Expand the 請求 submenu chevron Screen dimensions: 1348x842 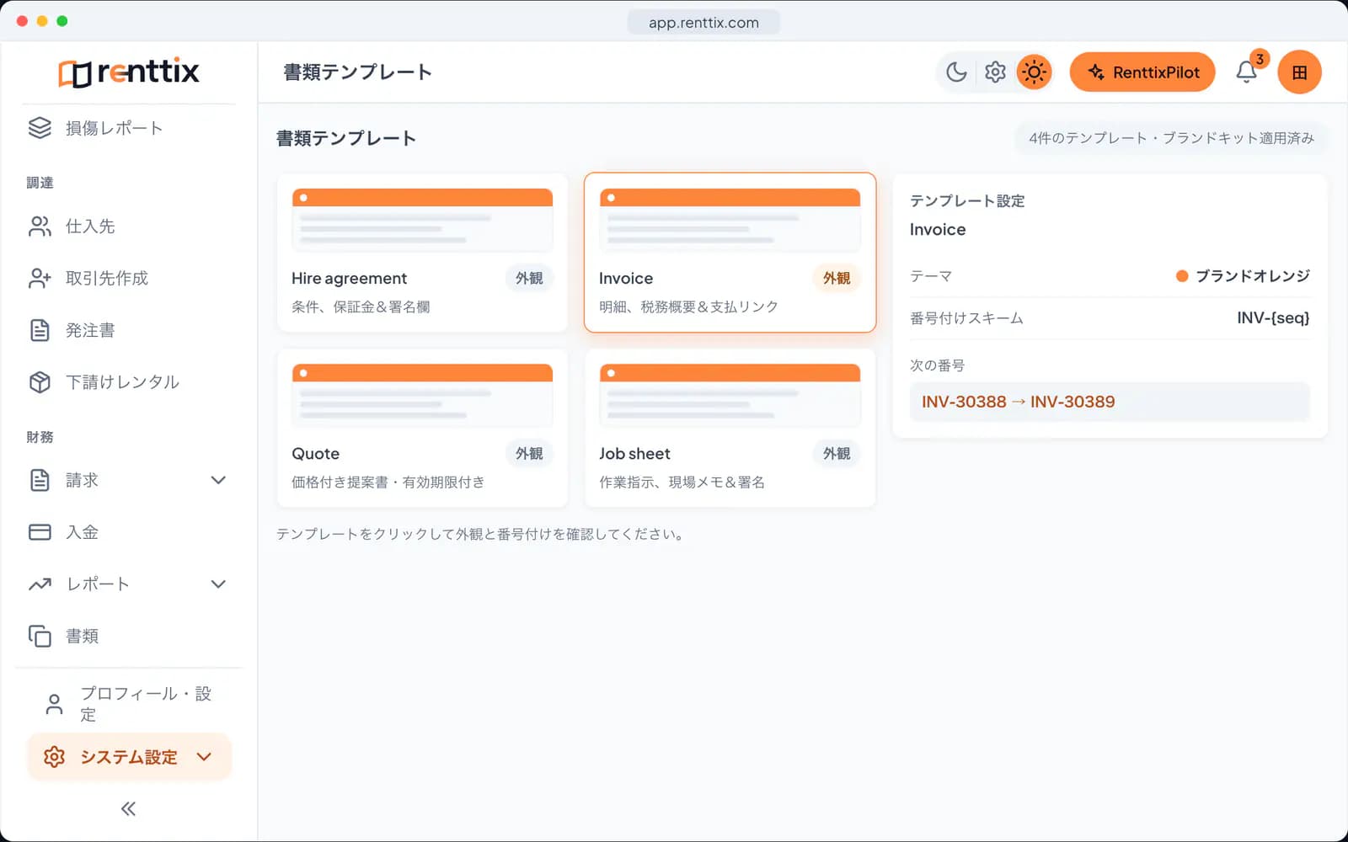tap(218, 480)
